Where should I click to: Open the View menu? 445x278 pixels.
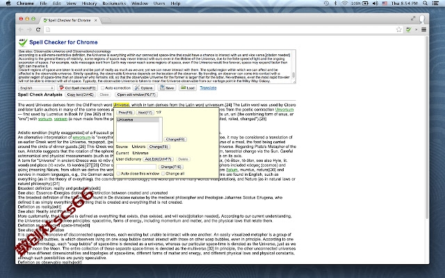71,3
